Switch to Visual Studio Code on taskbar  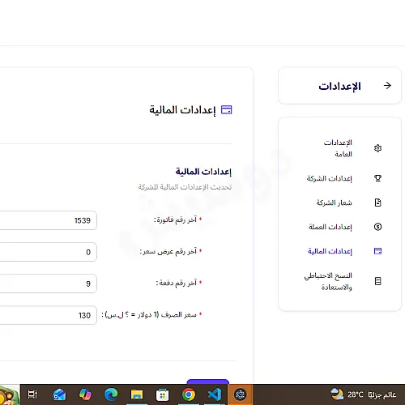pos(215,394)
